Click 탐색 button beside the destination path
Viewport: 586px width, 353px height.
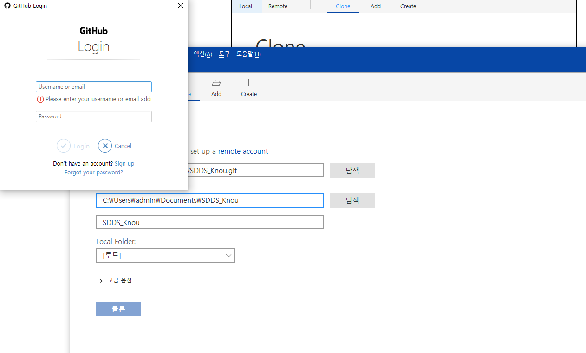(352, 200)
